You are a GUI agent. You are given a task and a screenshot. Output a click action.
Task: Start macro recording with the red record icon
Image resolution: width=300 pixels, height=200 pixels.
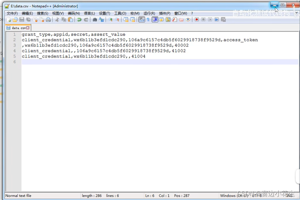click(197, 19)
